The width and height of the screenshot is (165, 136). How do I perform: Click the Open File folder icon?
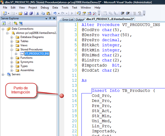(20, 13)
